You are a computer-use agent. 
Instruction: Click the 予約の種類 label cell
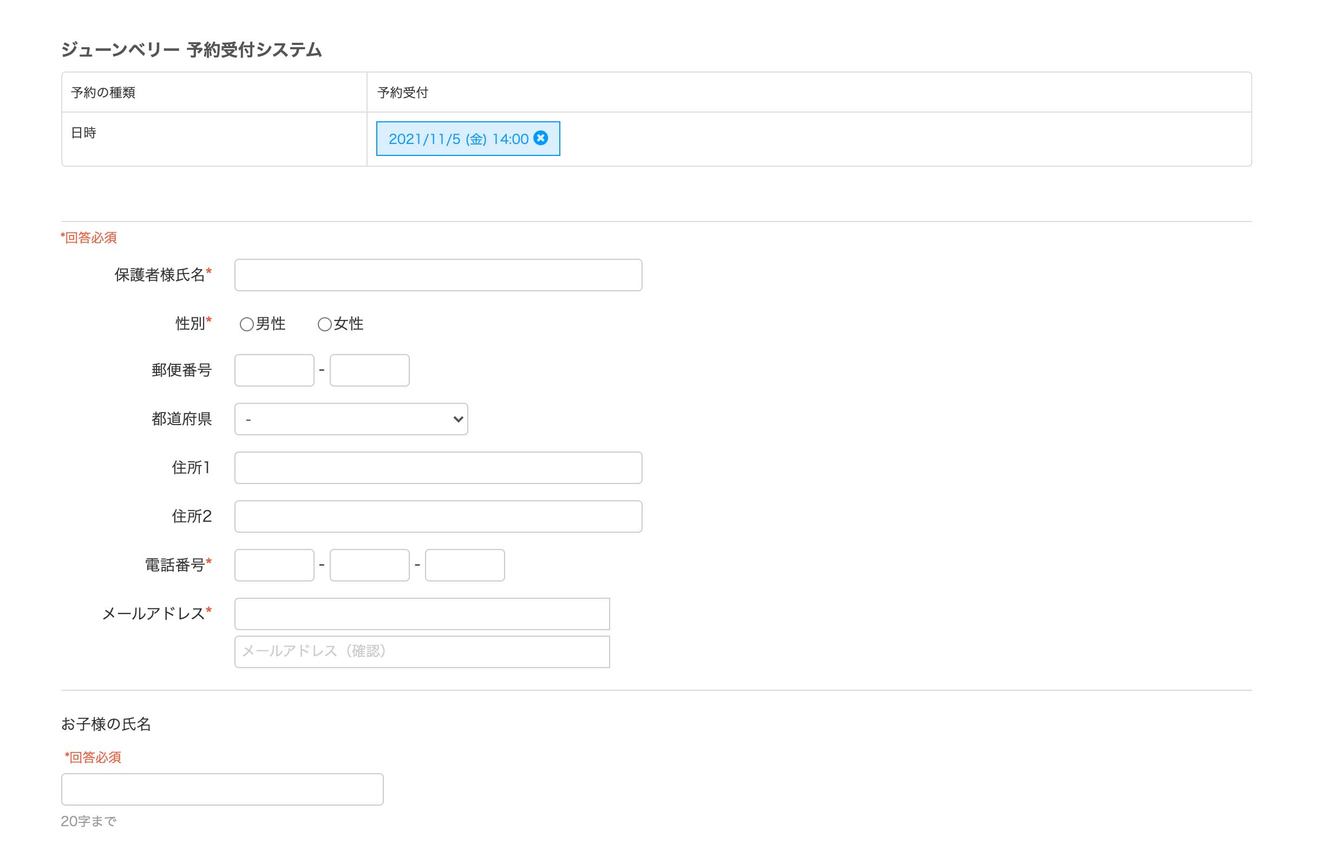click(x=214, y=92)
